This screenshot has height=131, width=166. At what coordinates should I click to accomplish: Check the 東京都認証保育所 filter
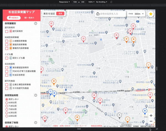[x=7, y=68]
